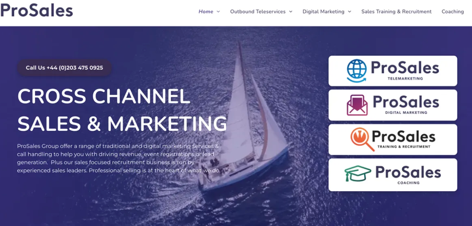The height and width of the screenshot is (226, 472).
Task: Open the ProSales Telemarketing card
Action: (x=393, y=71)
